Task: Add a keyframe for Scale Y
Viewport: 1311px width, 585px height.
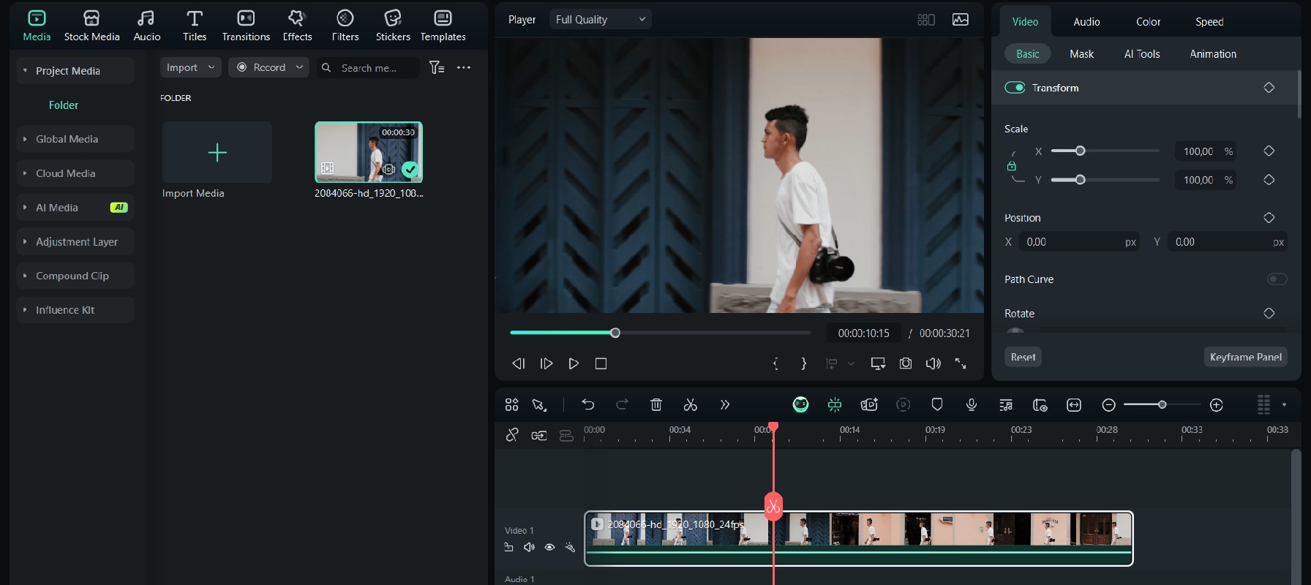Action: pyautogui.click(x=1269, y=180)
